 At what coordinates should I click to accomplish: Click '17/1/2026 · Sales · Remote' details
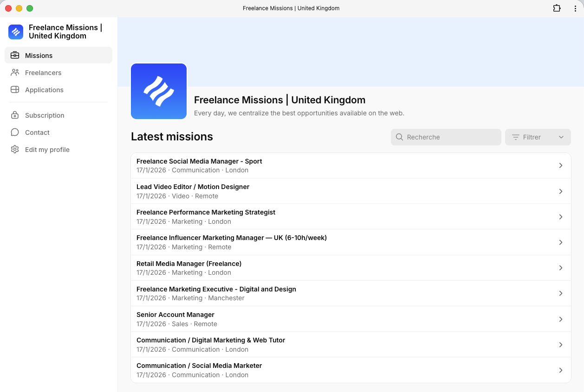pos(177,324)
